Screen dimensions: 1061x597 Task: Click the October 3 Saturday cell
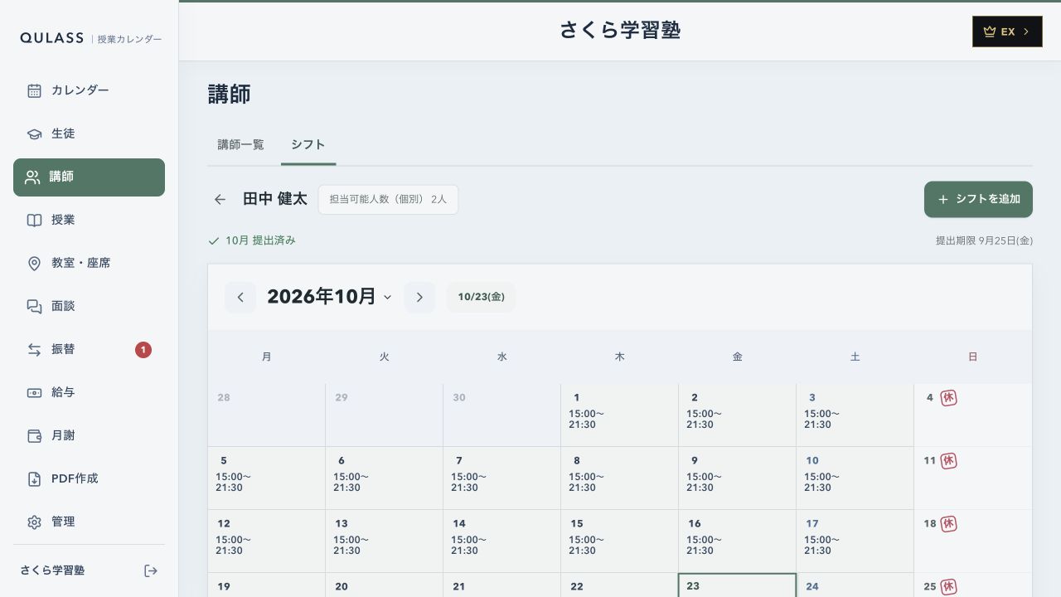(855, 415)
